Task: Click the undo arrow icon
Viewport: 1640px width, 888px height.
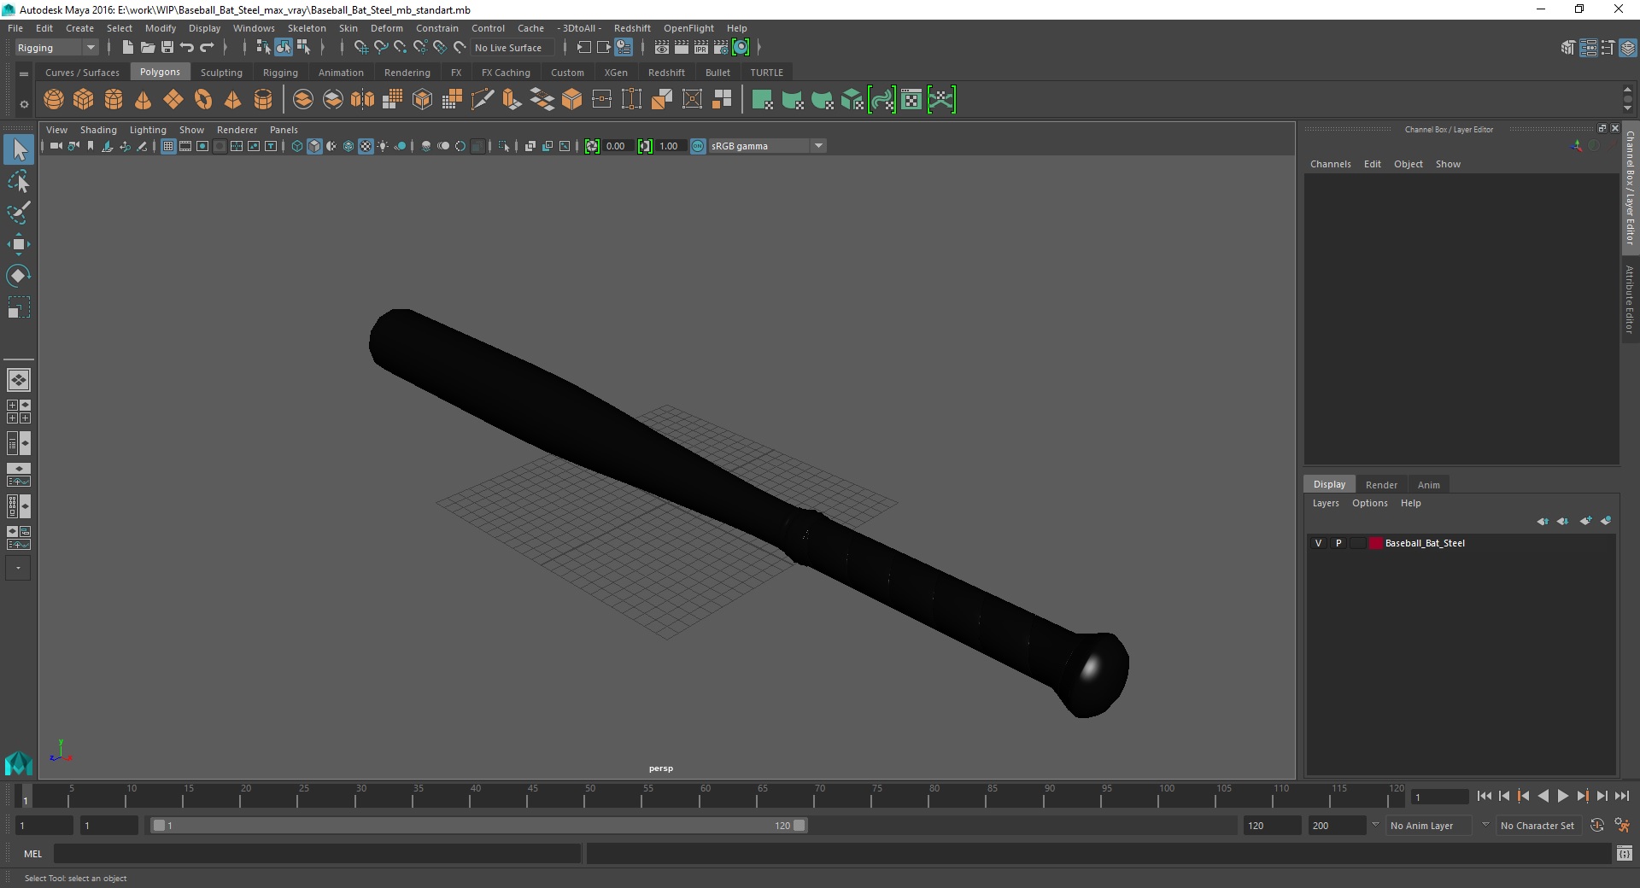Action: click(187, 48)
